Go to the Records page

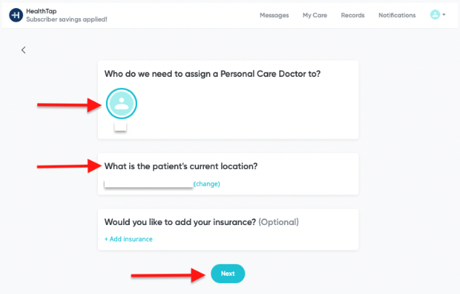click(353, 15)
